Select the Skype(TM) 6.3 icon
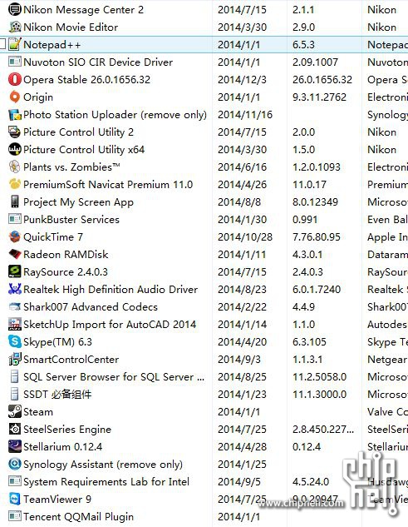The image size is (408, 527). tap(14, 342)
